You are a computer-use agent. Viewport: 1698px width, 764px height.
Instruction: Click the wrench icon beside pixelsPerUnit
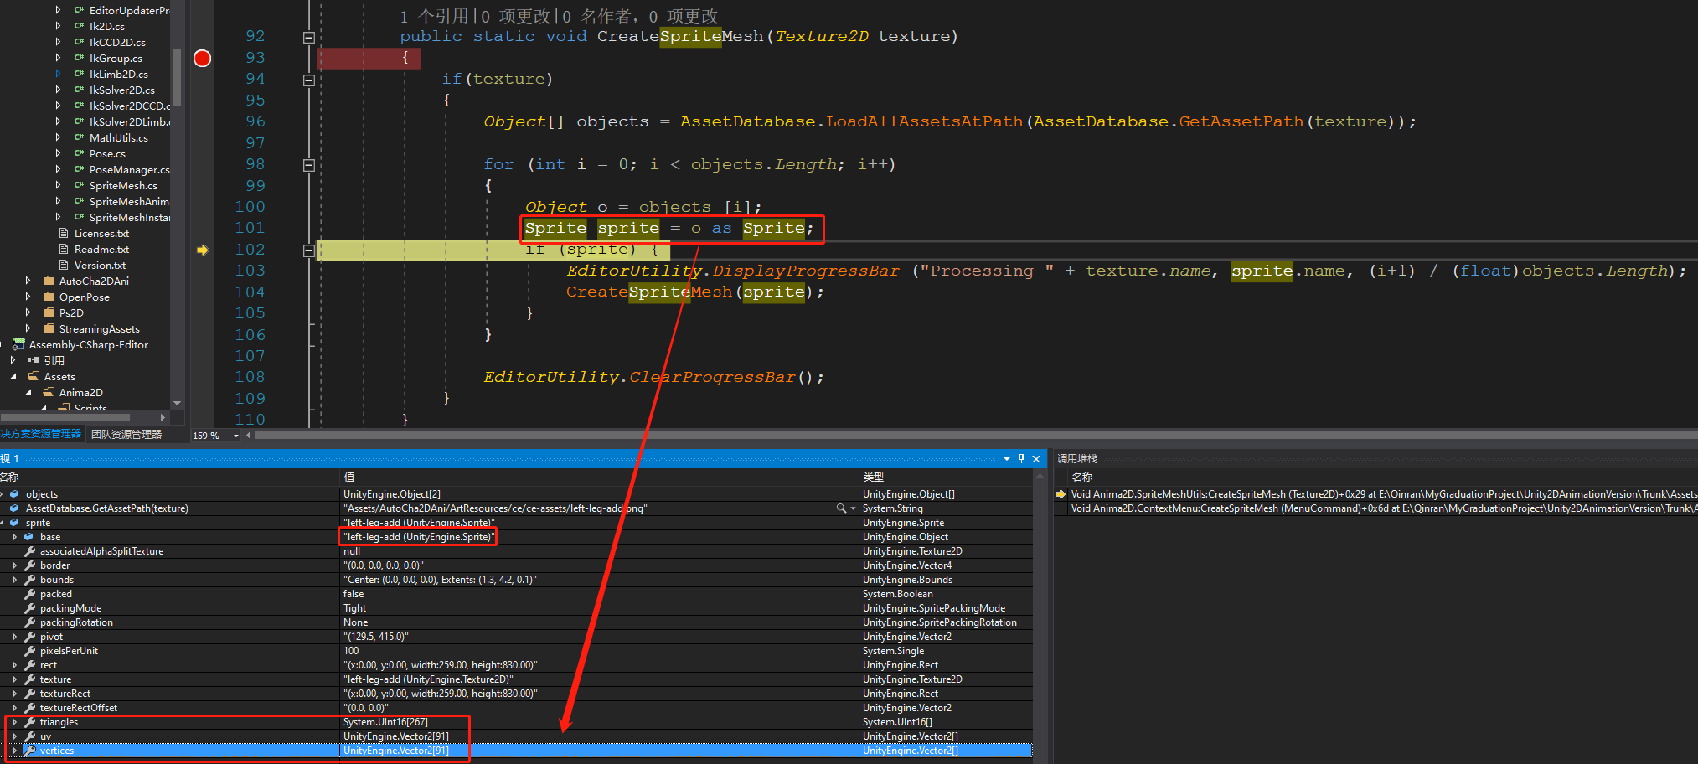(x=29, y=651)
